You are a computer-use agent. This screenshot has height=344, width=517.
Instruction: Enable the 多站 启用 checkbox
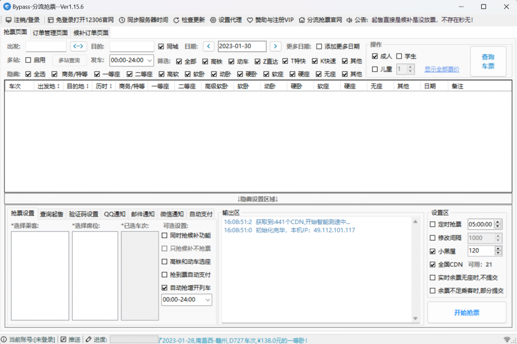coord(28,60)
